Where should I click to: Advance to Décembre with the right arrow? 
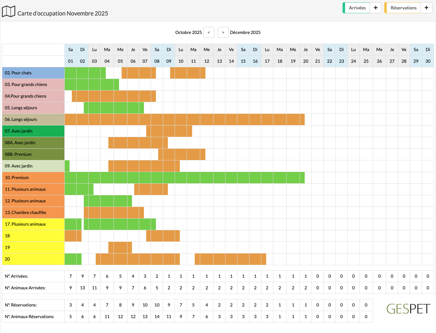tap(223, 32)
